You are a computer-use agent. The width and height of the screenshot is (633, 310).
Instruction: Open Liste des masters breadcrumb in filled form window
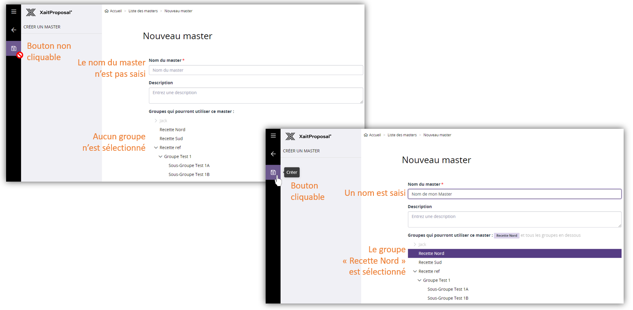pos(402,135)
